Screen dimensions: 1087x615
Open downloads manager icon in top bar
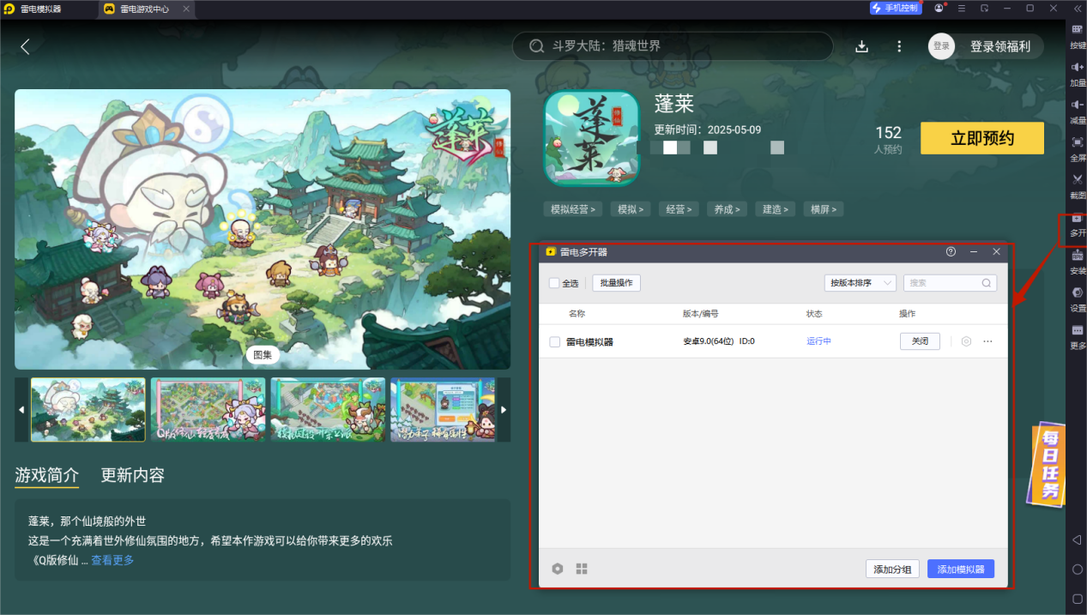862,46
